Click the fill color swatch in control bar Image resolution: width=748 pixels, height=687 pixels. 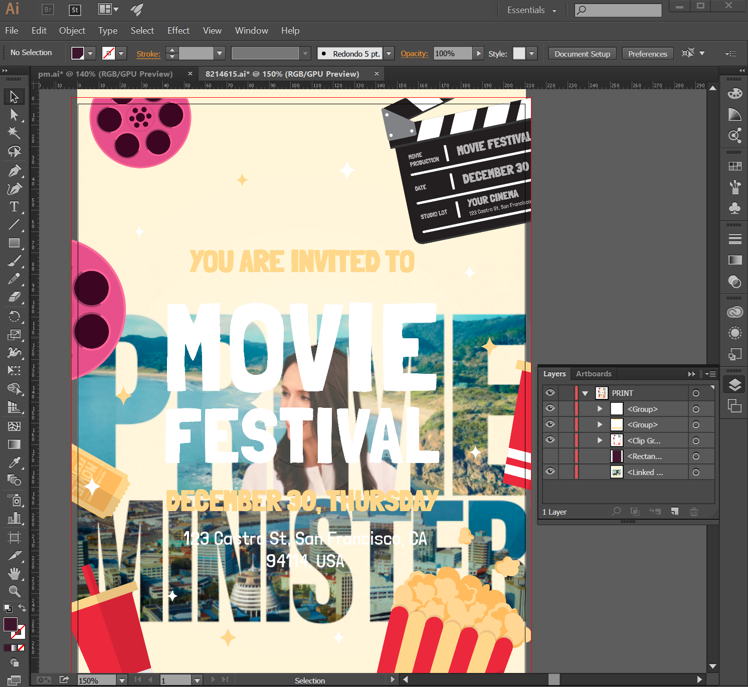point(78,53)
